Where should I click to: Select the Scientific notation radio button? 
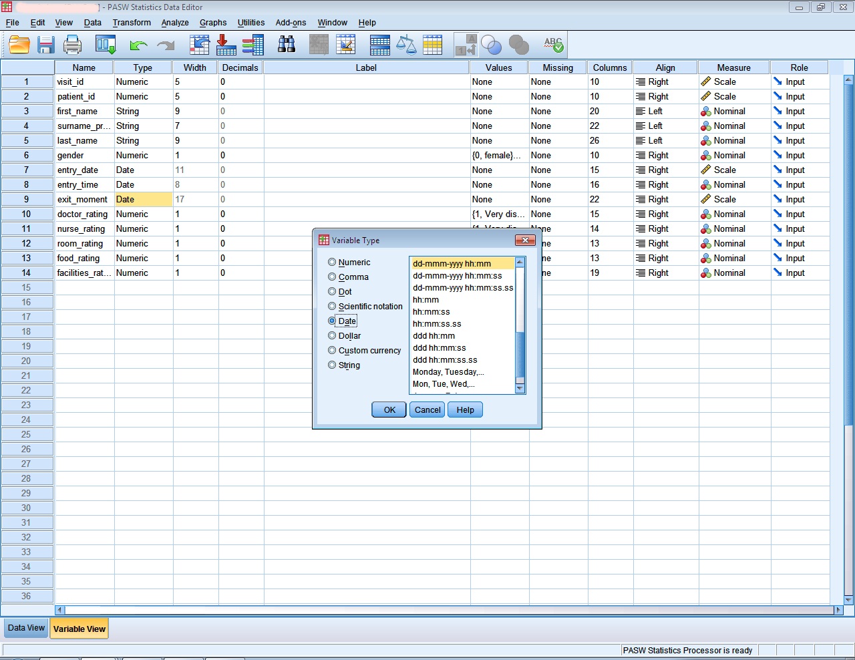coord(332,307)
